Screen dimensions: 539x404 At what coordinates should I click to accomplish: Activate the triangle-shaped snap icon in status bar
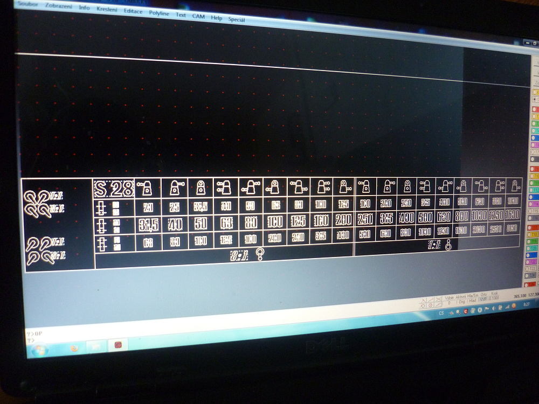point(423,300)
